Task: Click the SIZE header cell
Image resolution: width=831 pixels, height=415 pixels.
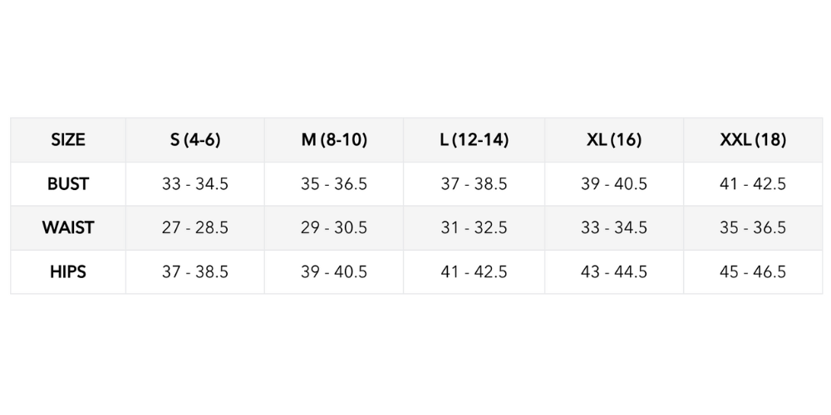Action: tap(68, 140)
